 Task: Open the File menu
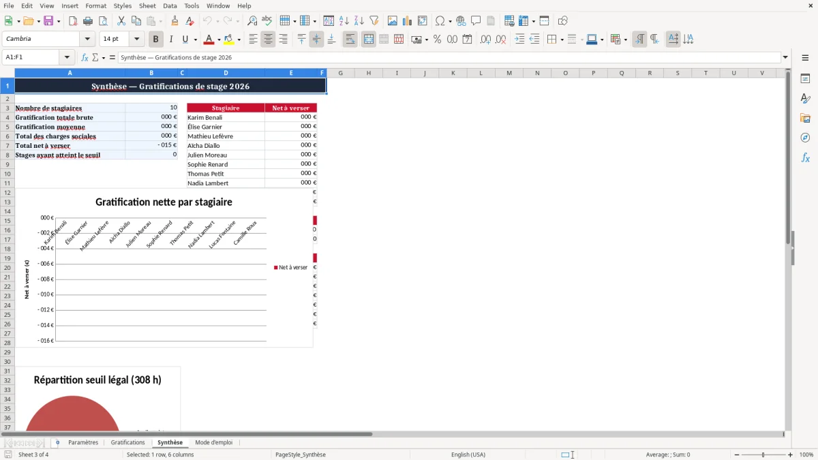[x=9, y=5]
